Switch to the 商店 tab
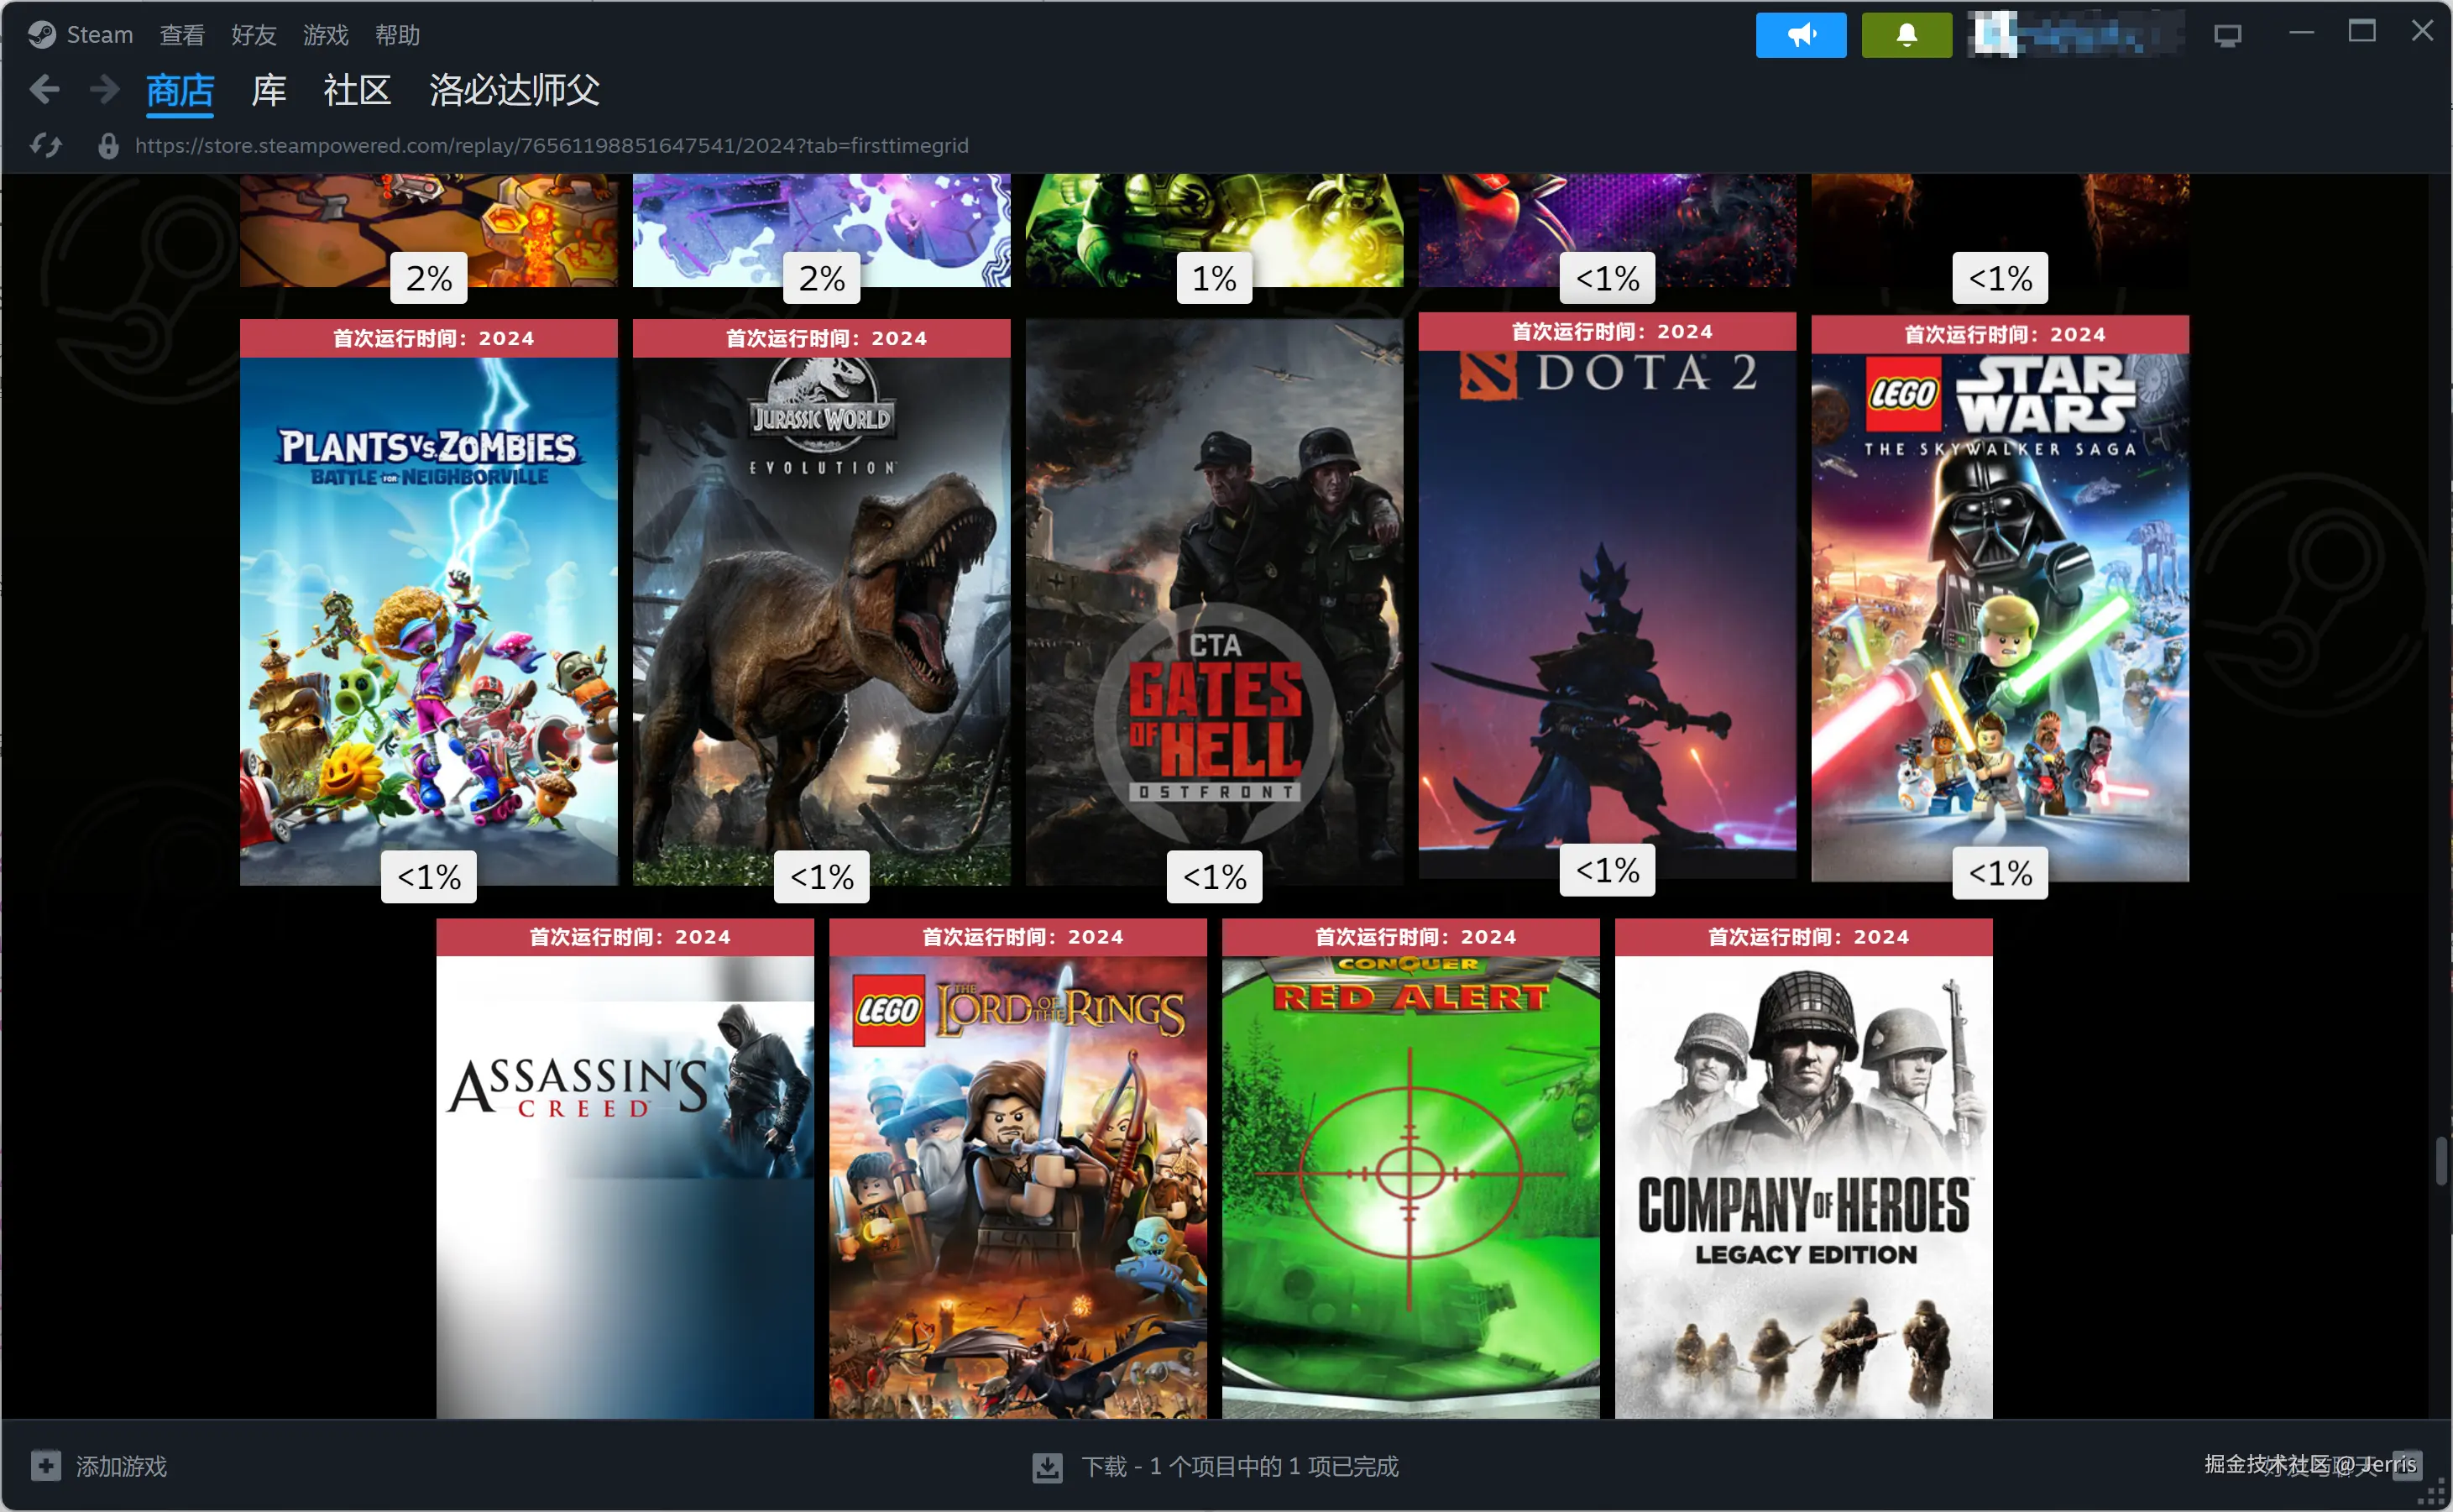This screenshot has width=2453, height=1512. [180, 91]
